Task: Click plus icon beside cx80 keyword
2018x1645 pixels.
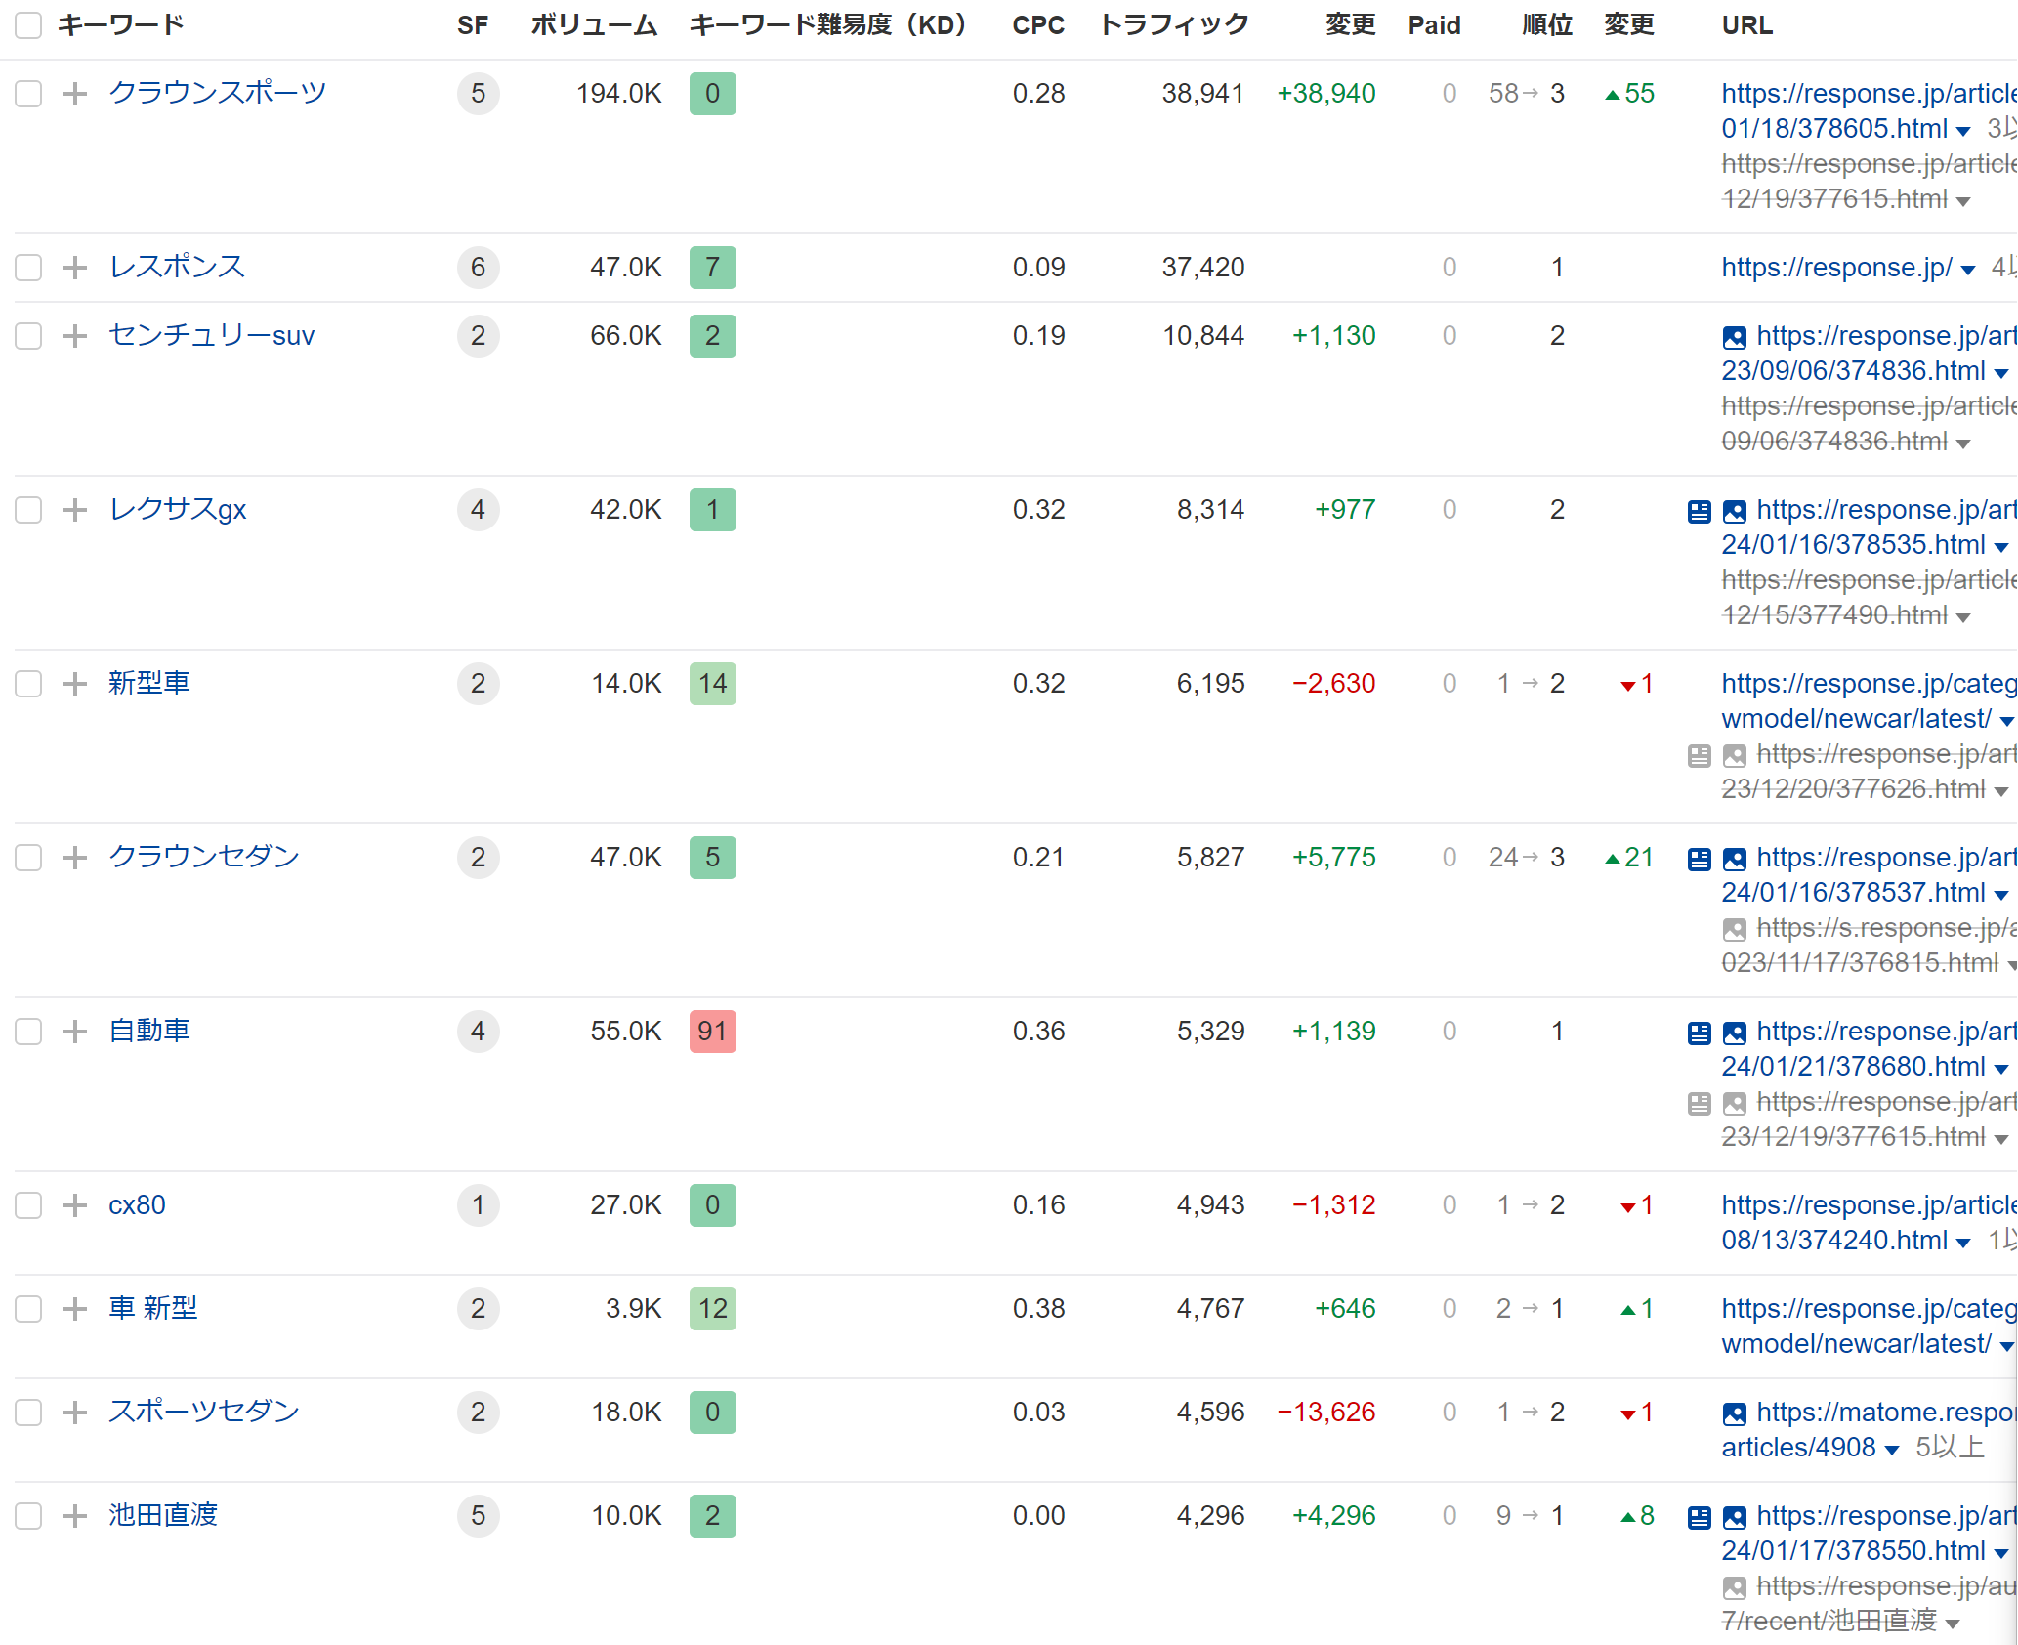Action: (x=75, y=1205)
